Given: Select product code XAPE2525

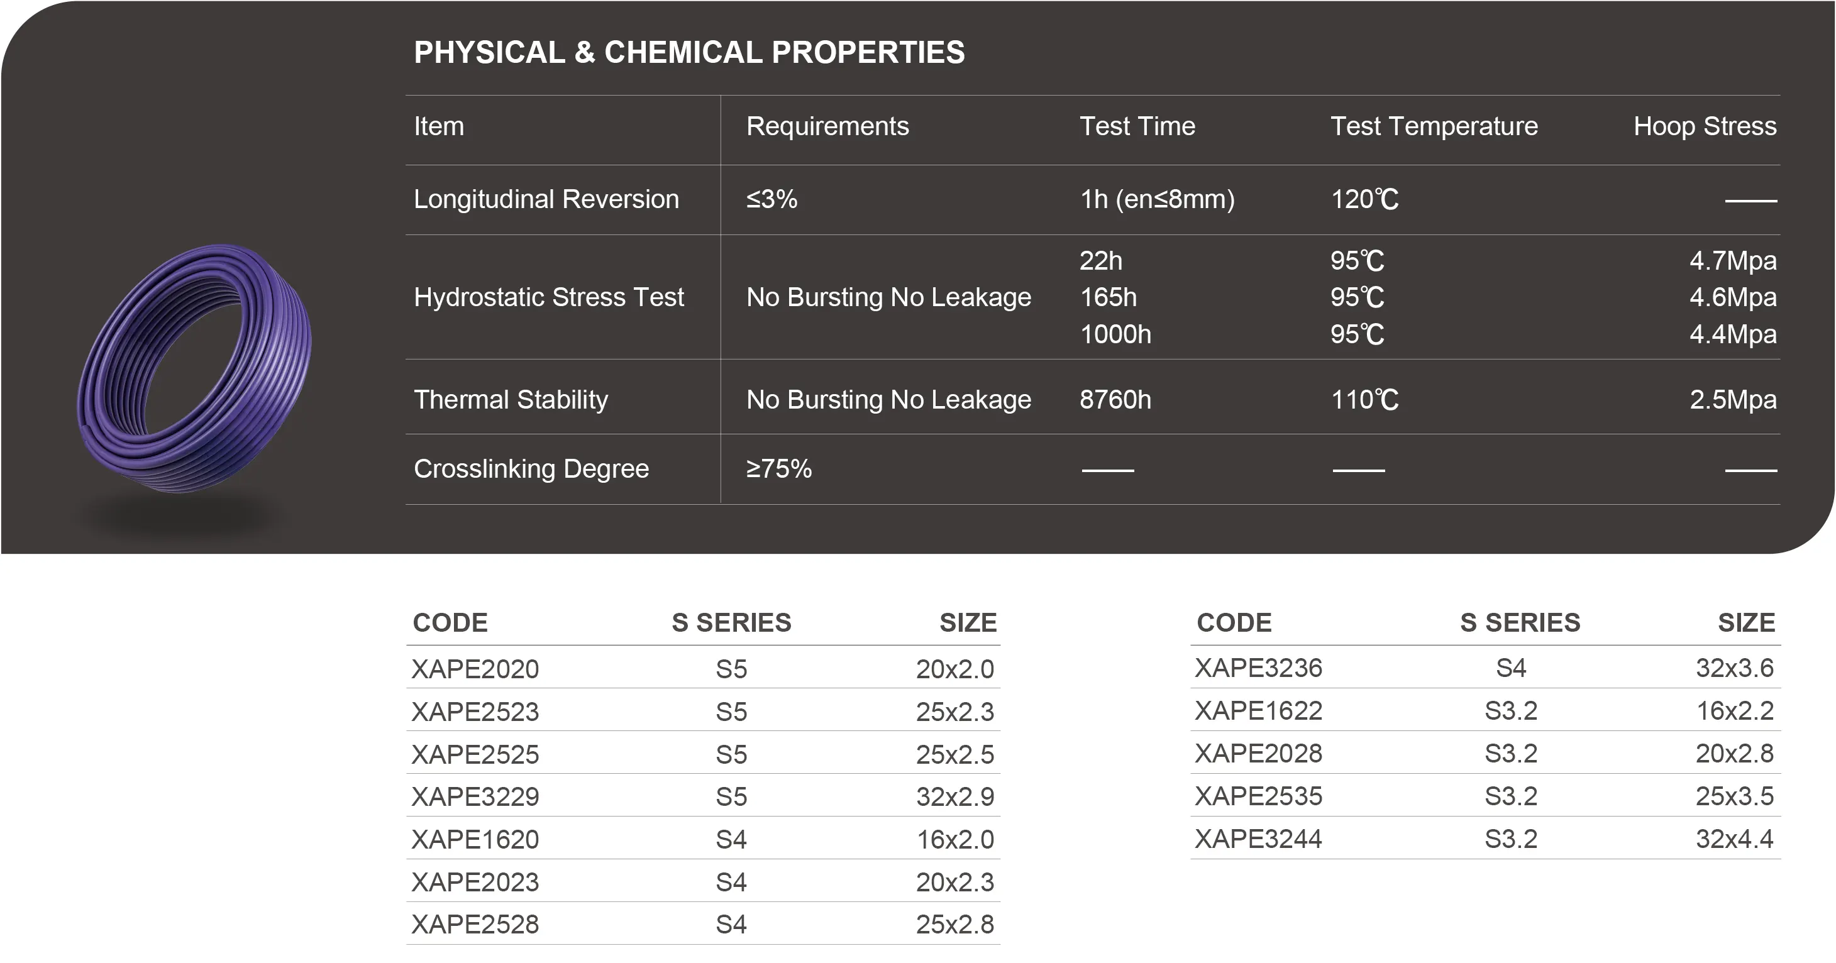Looking at the screenshot, I should pyautogui.click(x=475, y=754).
